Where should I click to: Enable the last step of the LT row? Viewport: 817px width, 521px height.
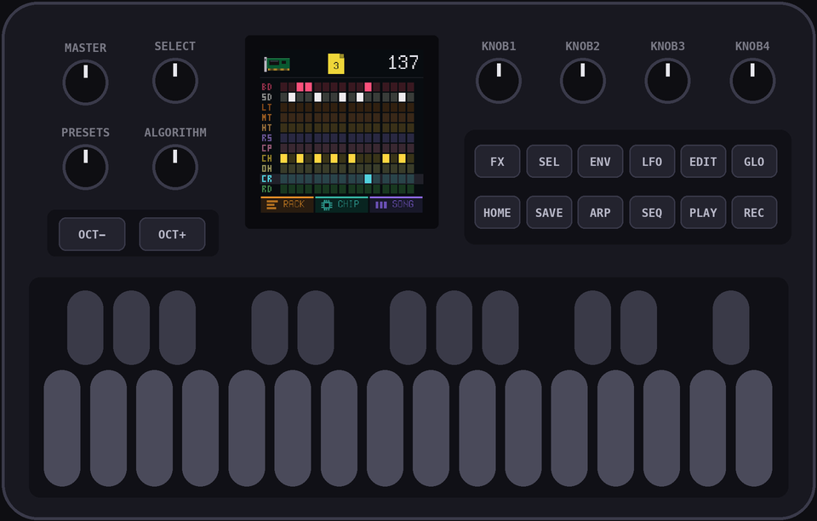coord(410,107)
